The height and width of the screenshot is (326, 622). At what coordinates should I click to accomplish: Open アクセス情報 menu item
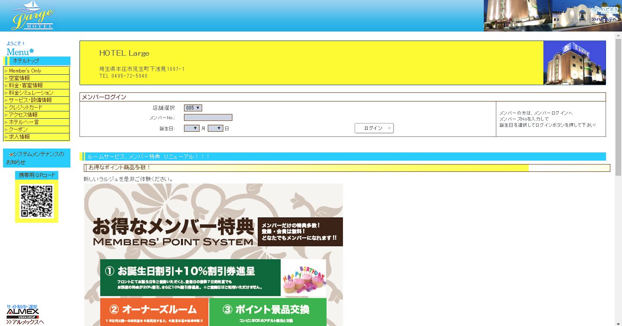click(36, 115)
